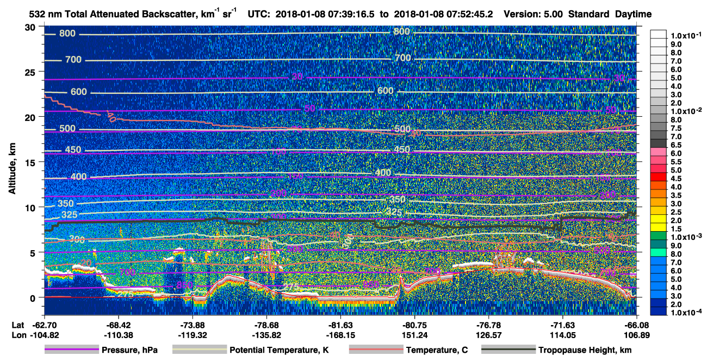Click the 'Pressure, hPa' legend text
707x362 pixels.
pos(129,350)
